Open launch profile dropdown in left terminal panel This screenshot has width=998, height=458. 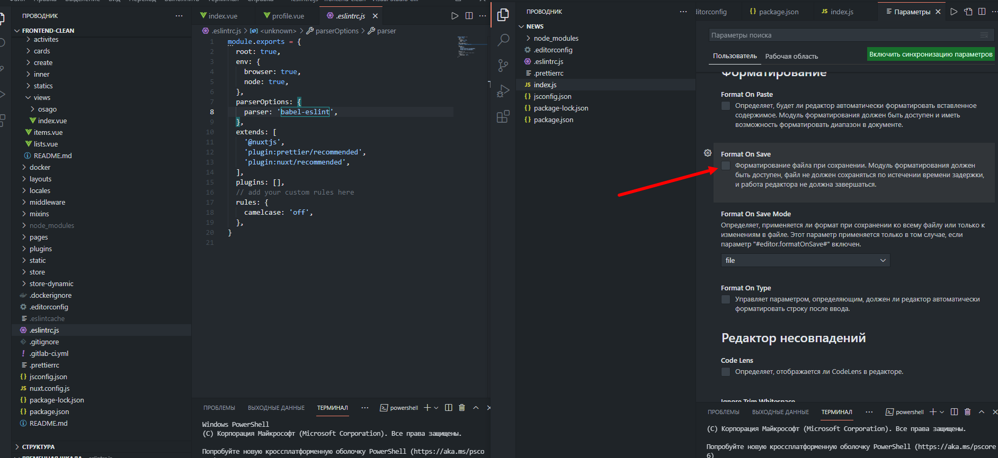pyautogui.click(x=436, y=408)
